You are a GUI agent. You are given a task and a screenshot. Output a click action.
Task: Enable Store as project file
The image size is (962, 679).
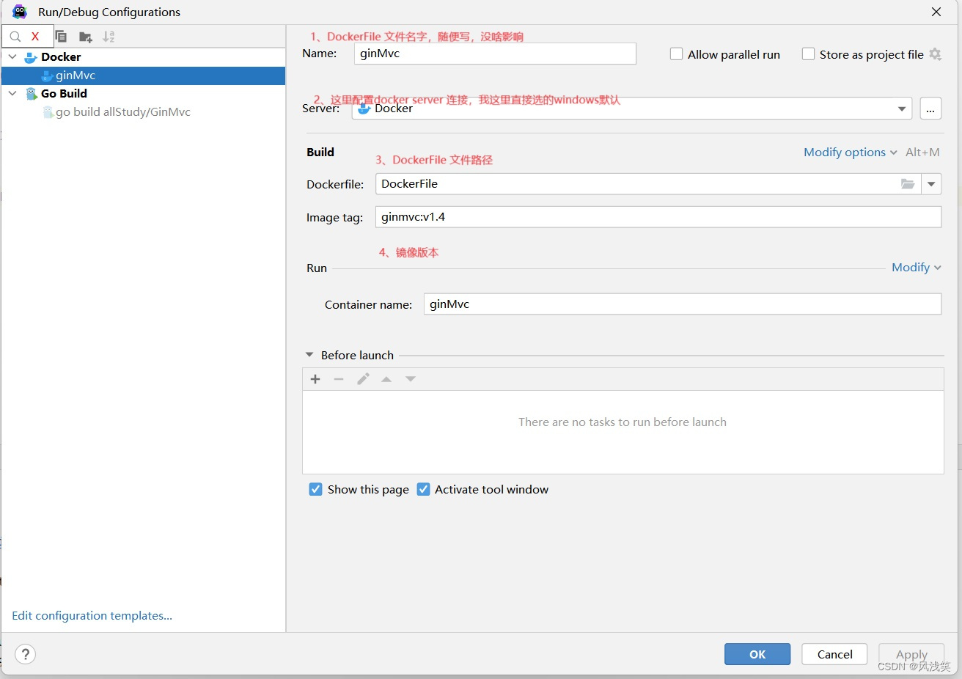point(808,54)
